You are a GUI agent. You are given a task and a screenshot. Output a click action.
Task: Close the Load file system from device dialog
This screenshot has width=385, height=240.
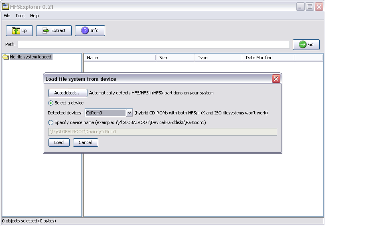(x=276, y=79)
